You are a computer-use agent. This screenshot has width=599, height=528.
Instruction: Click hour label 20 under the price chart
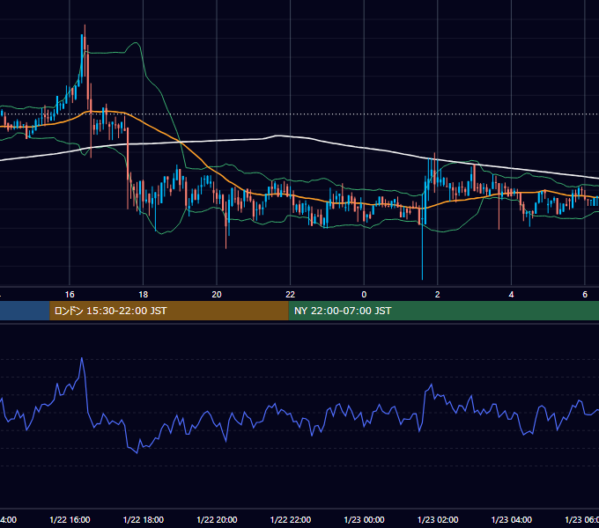click(217, 294)
